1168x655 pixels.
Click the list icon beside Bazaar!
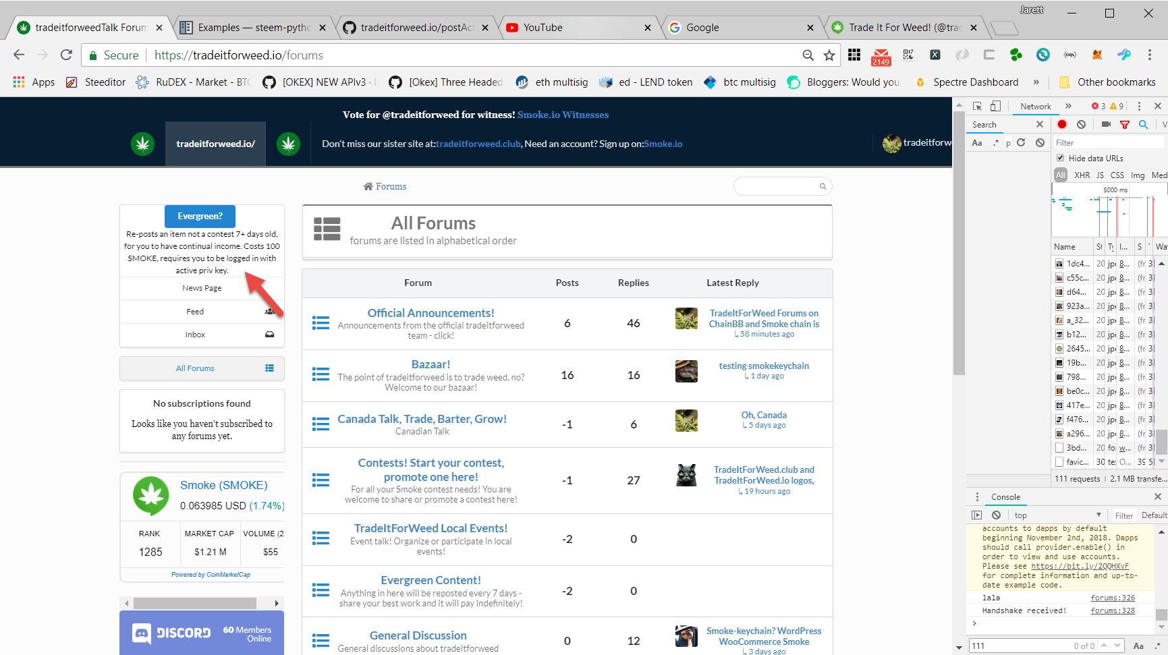321,374
